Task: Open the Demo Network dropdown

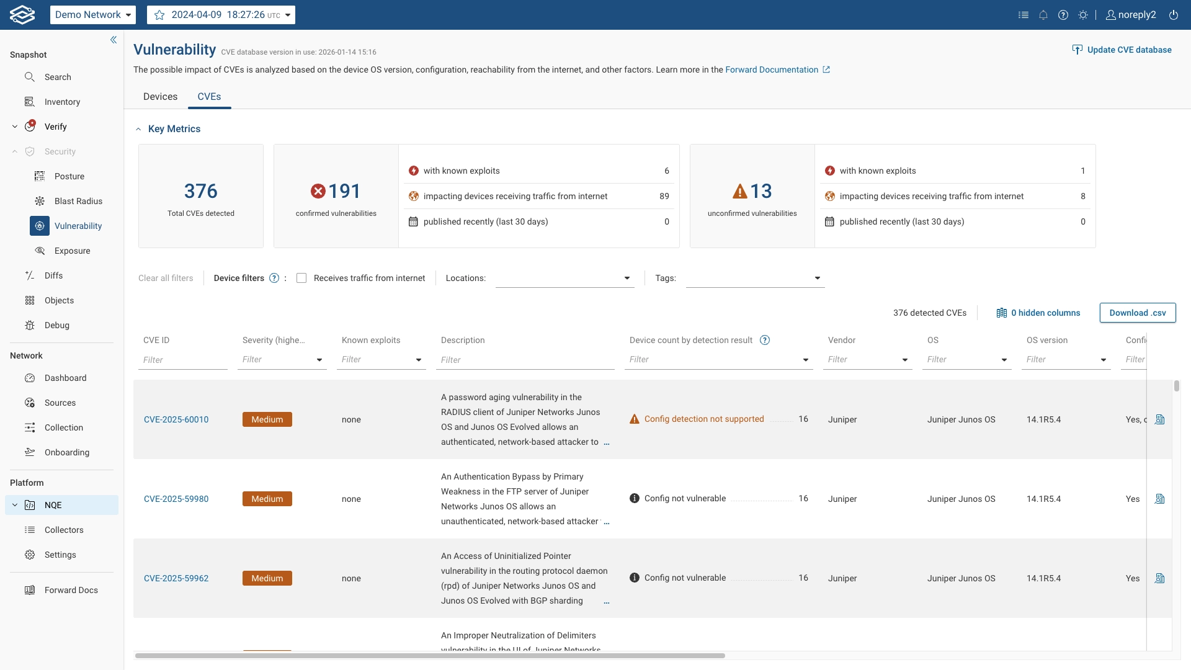Action: 93,14
